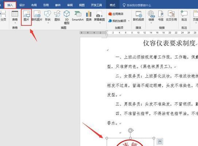Insert 联机视频 online video
This screenshot has width=198, height=146.
point(139,16)
